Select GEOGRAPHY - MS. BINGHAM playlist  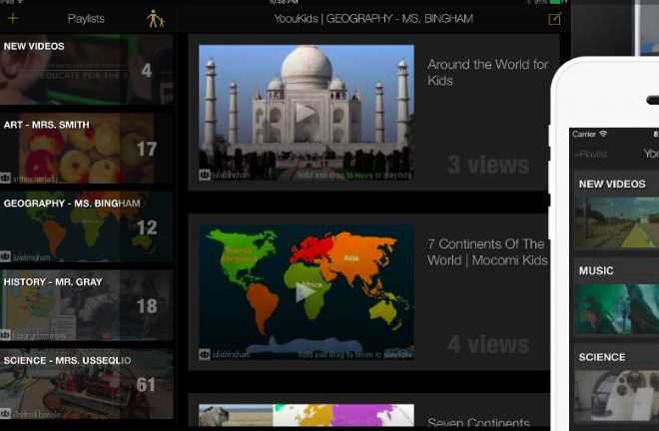(86, 226)
